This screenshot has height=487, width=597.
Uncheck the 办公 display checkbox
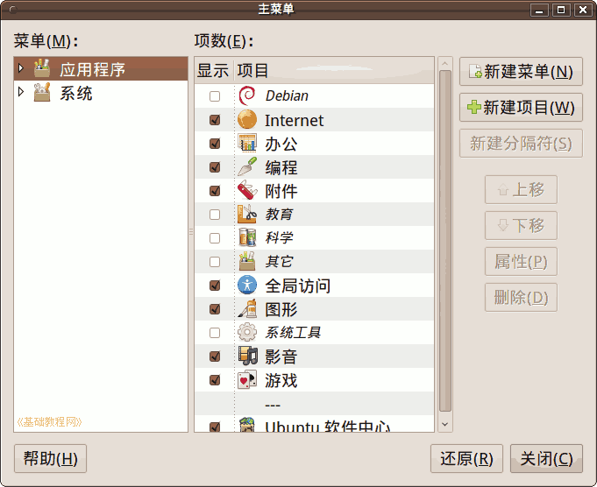point(215,144)
